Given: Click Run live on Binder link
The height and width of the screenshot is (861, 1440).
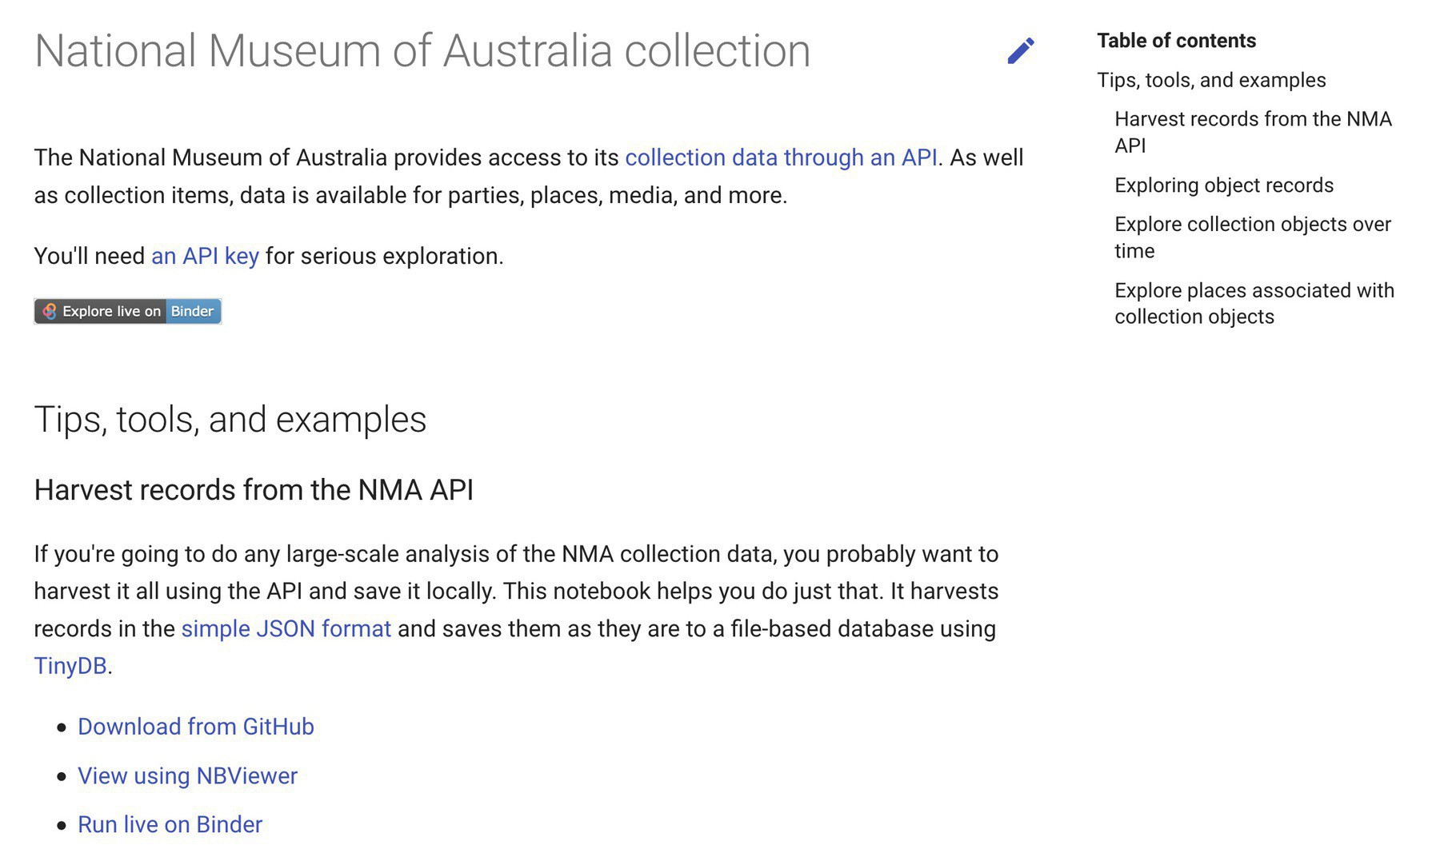Looking at the screenshot, I should pyautogui.click(x=170, y=824).
